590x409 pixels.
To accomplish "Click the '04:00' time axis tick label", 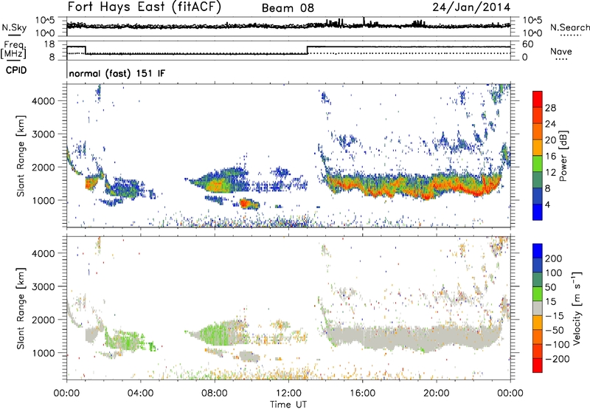I will point(140,393).
